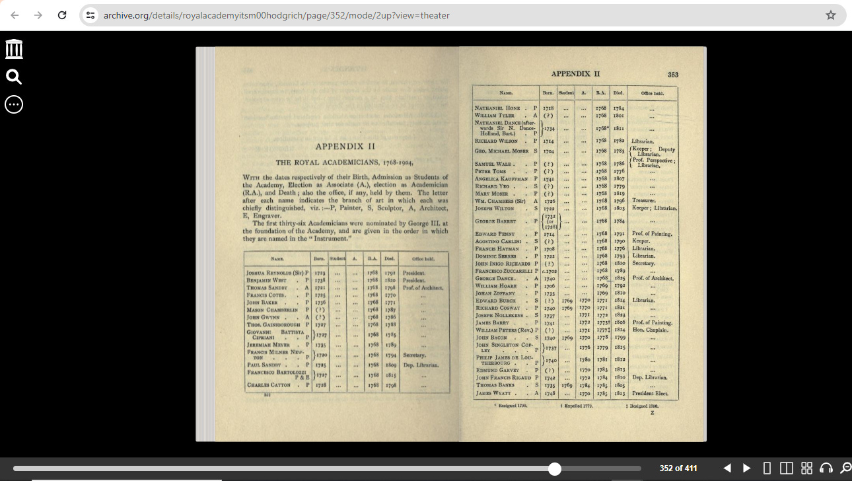Click the 'APPENDIX II' title on left page
Screen dimensions: 852x481
tap(345, 147)
